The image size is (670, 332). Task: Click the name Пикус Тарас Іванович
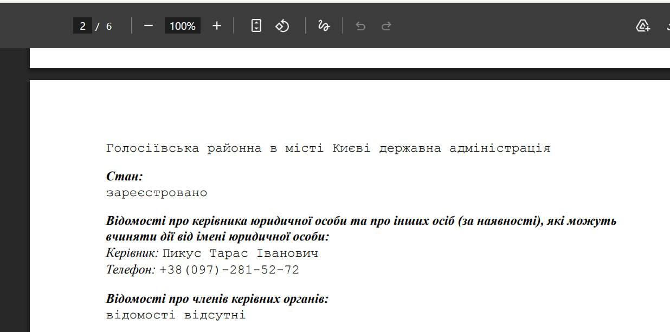(x=240, y=253)
